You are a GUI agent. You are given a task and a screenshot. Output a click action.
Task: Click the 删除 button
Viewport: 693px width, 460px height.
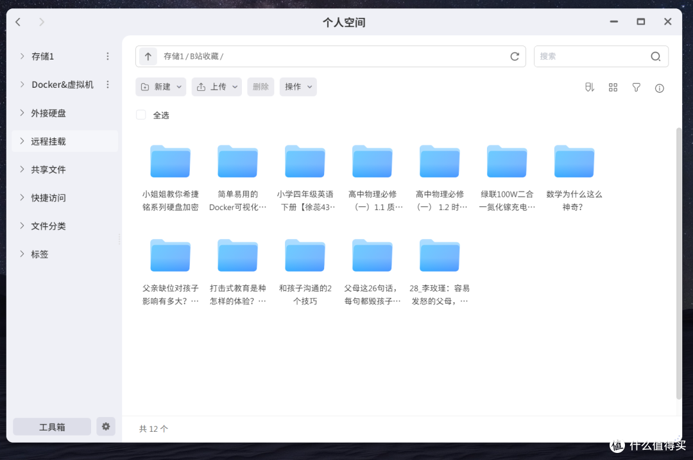click(x=261, y=87)
